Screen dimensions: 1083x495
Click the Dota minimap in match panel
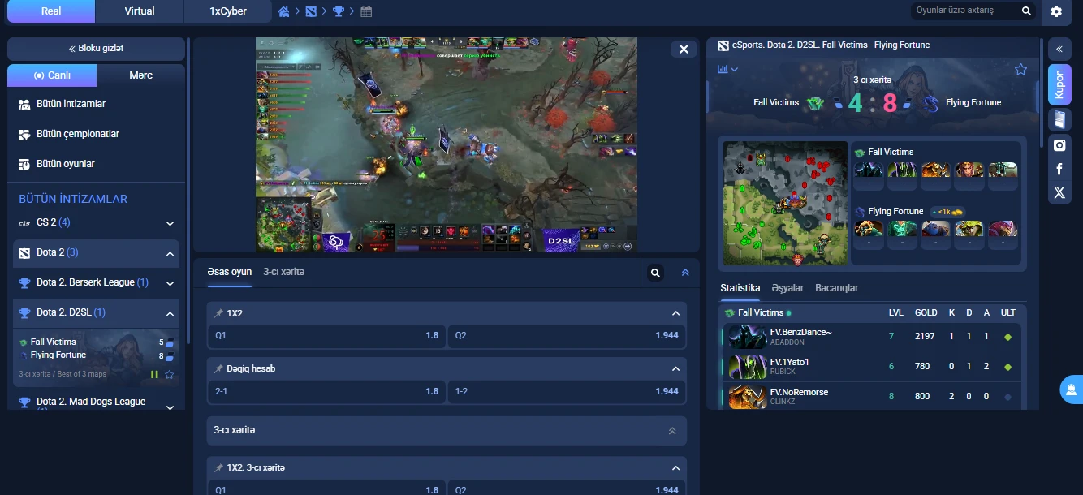pos(785,204)
